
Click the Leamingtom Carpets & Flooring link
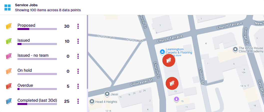click(179, 51)
